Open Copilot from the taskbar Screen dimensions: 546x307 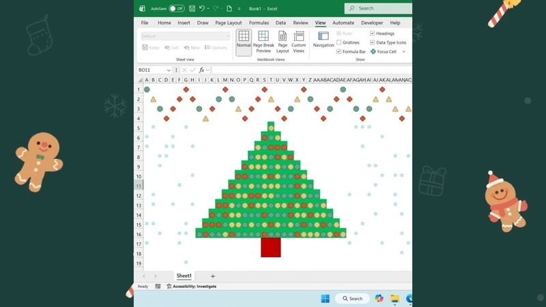379,299
